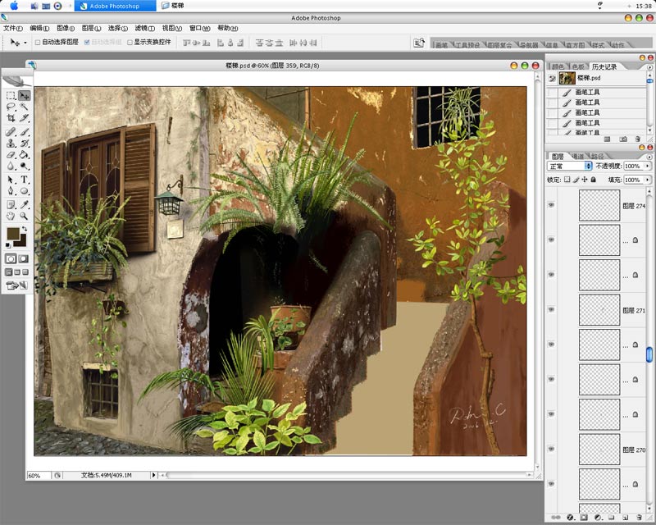Enable lock transparent pixels in Layers panel
The image size is (656, 525).
pyautogui.click(x=567, y=180)
